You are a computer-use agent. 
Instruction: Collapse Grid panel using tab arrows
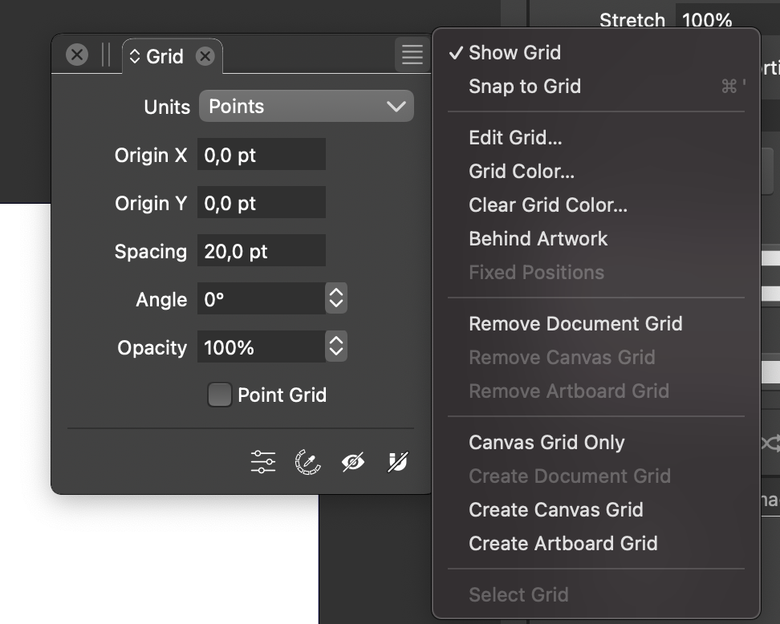tap(135, 56)
